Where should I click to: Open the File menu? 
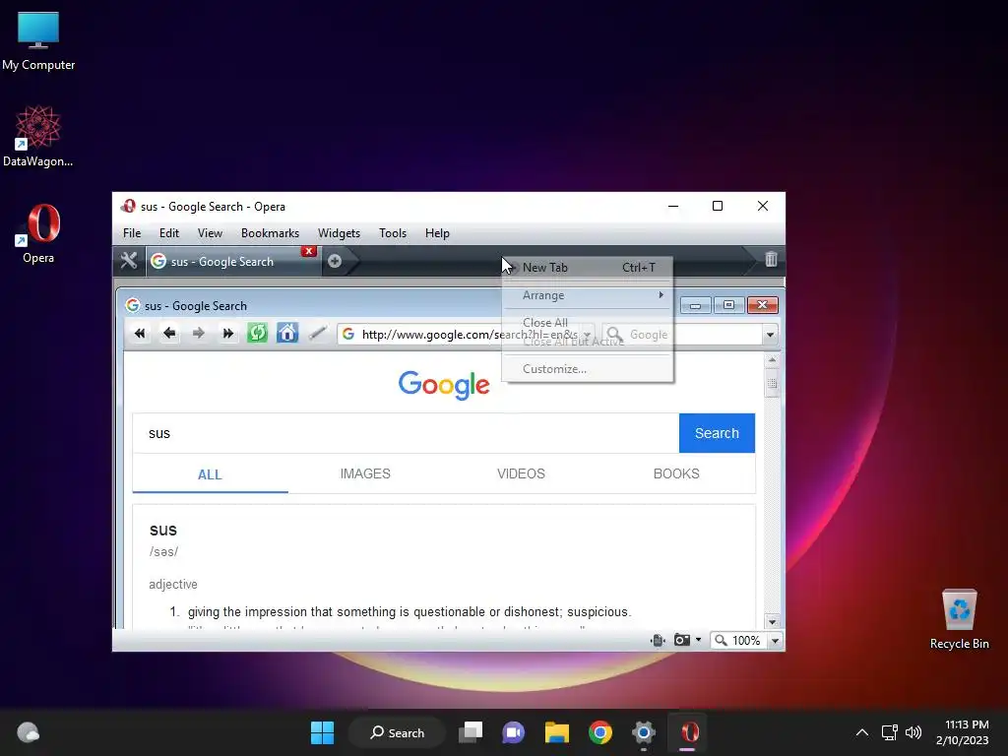point(132,233)
